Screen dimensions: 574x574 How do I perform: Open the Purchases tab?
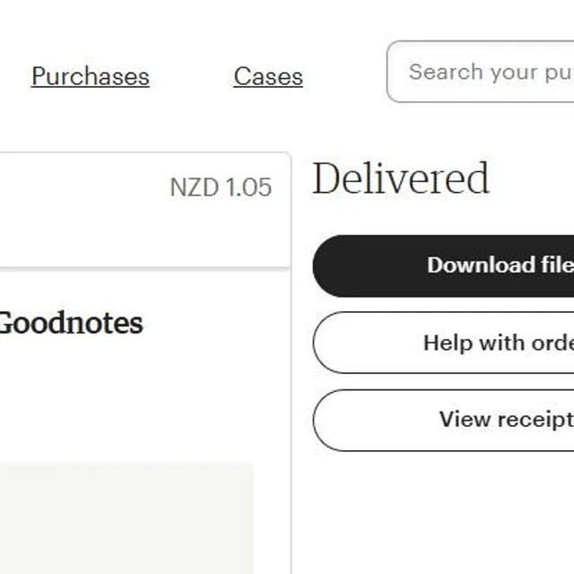(91, 76)
